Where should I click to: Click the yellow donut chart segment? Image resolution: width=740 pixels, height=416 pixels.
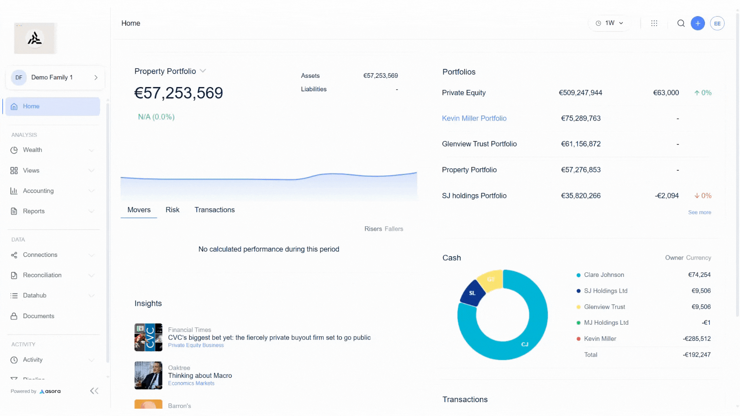[x=491, y=280]
